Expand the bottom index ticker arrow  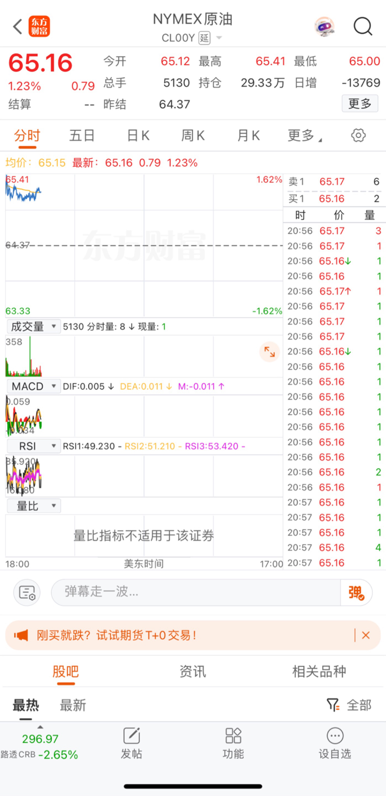point(40,727)
